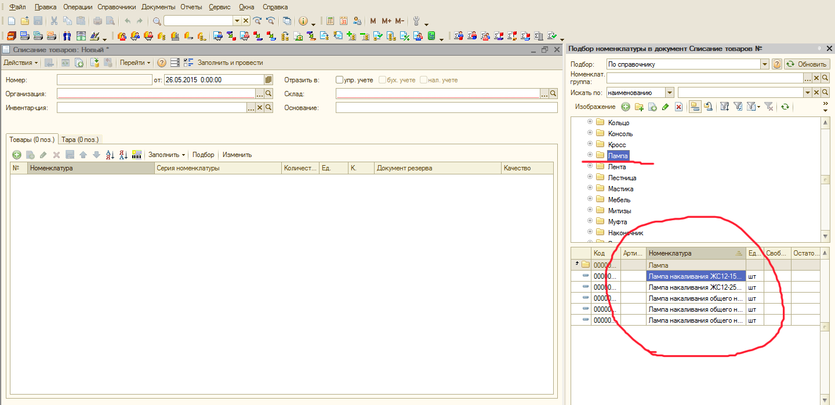
Task: Toggle hierarchical view in the nomenclature picker
Action: [x=694, y=107]
